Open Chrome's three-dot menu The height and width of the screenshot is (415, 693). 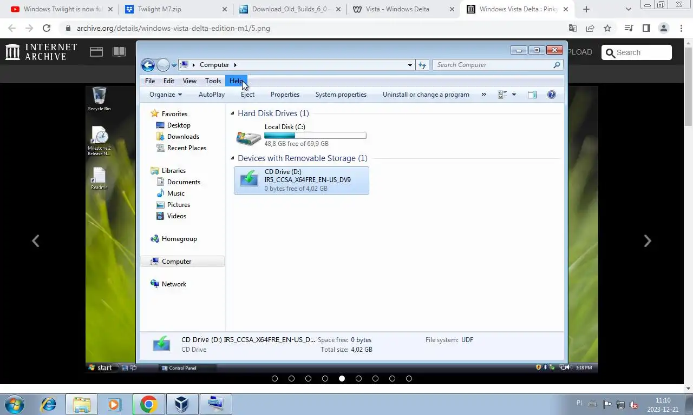pos(681,28)
